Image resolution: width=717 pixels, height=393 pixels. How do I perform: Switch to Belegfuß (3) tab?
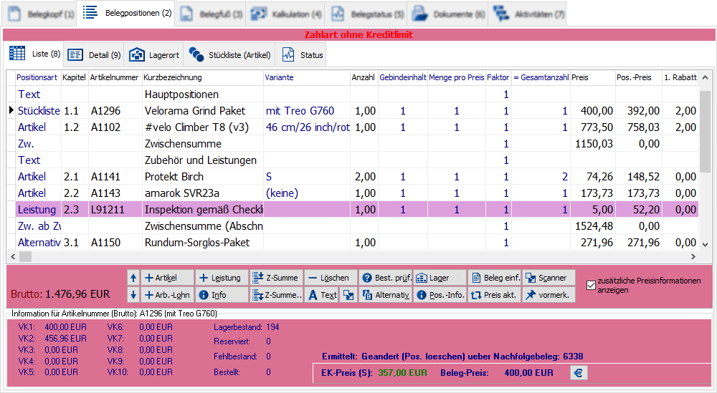point(211,14)
